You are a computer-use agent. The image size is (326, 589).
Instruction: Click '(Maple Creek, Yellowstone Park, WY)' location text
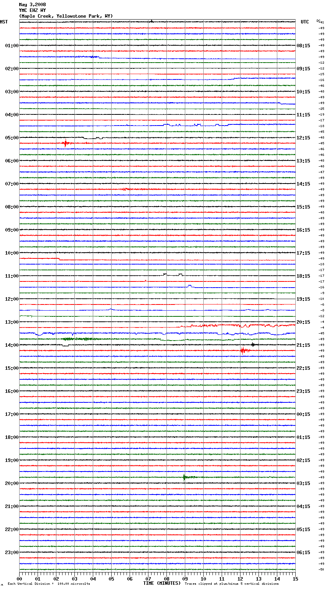66,16
